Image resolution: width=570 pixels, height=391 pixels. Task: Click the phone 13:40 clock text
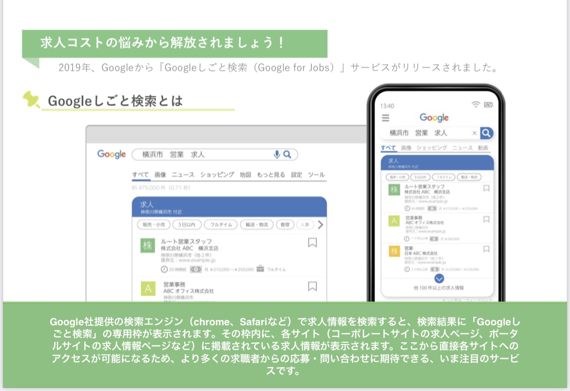pos(387,106)
